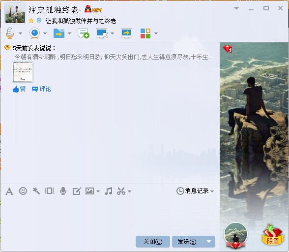Like the post with 赞
The width and height of the screenshot is (289, 252).
[x=19, y=89]
